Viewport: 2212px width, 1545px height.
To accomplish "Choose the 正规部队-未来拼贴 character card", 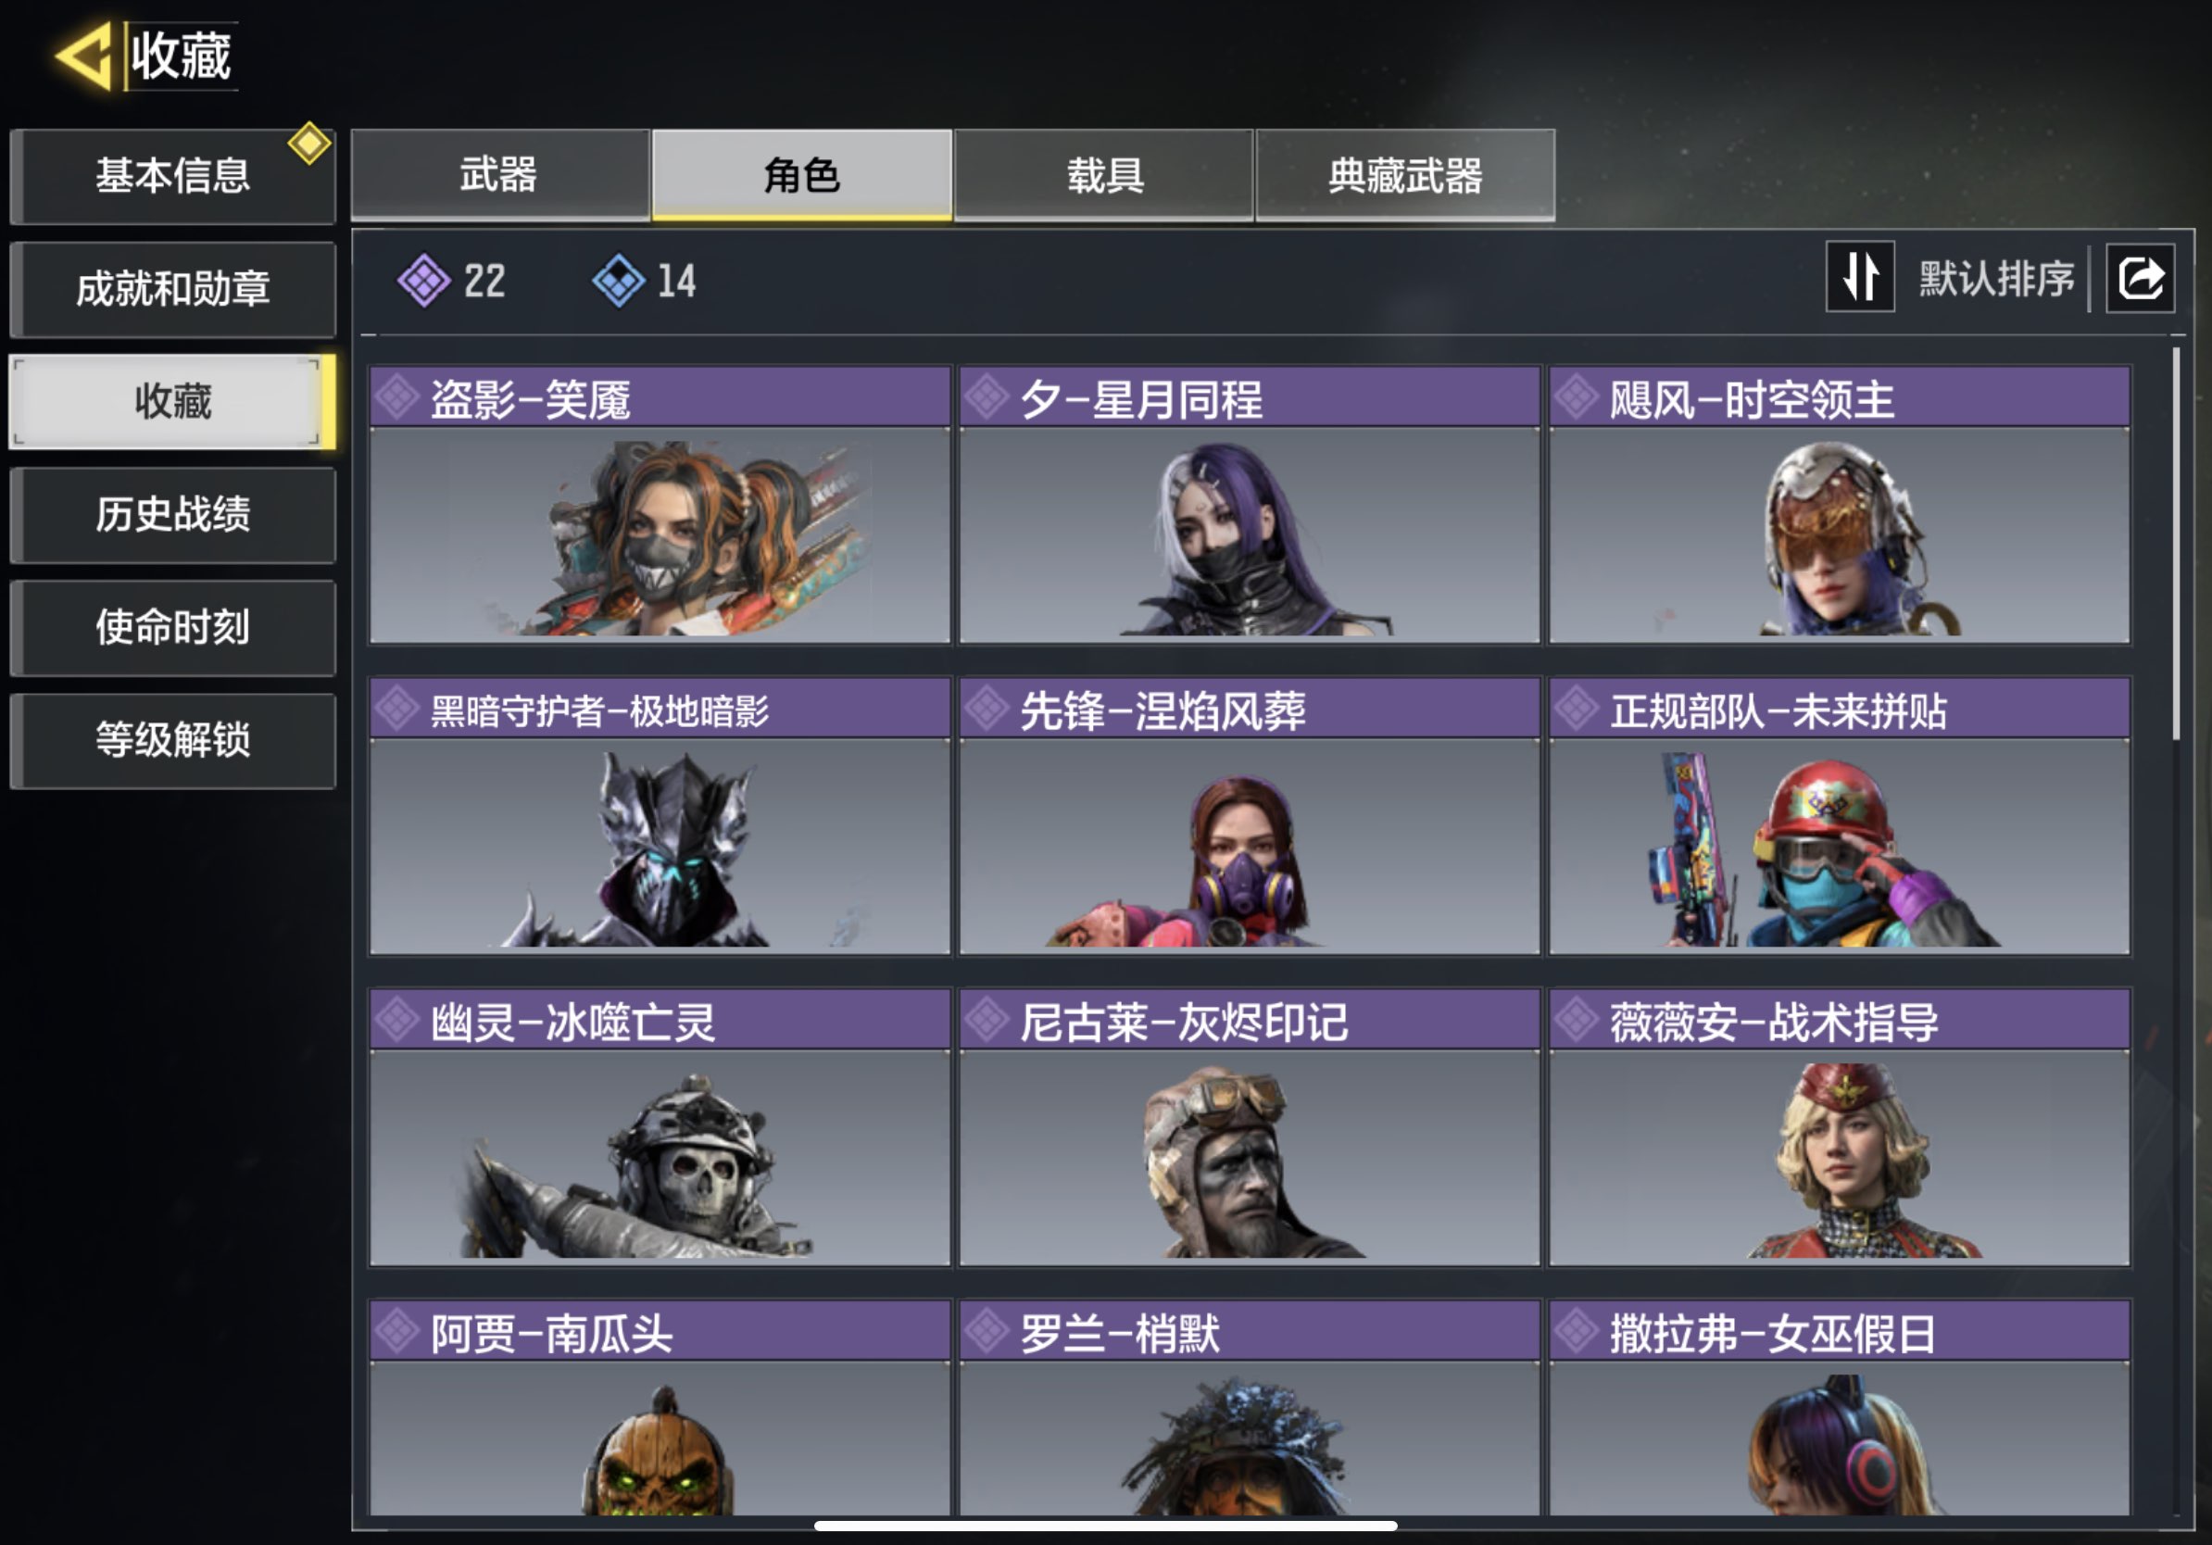I will click(x=1839, y=816).
